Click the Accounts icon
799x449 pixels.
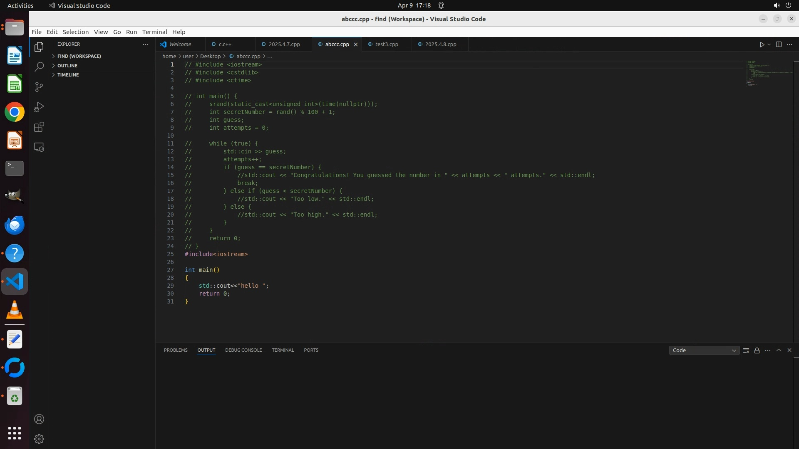tap(39, 419)
